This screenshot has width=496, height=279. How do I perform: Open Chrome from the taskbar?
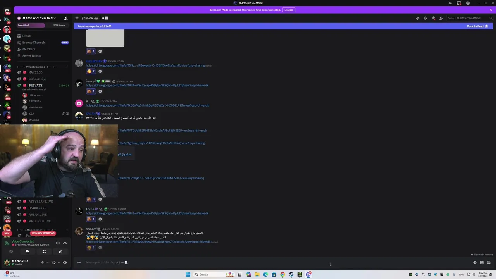pos(282,274)
